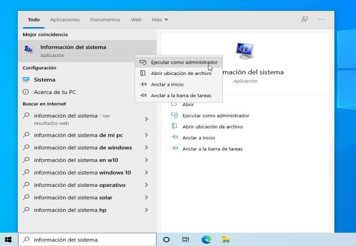Open Task View from the taskbar

[185, 239]
